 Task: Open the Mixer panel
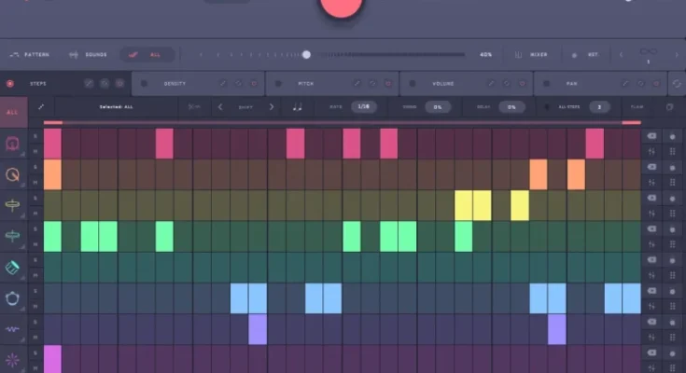coord(531,55)
